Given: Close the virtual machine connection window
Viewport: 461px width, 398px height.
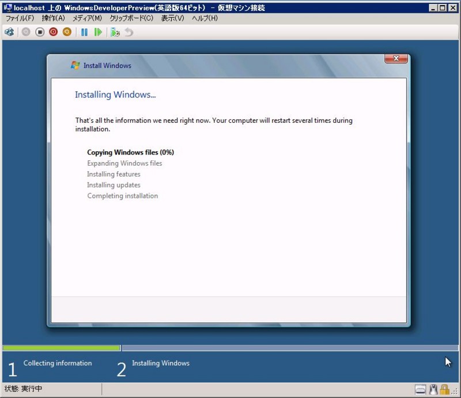Looking at the screenshot, I should (x=453, y=8).
